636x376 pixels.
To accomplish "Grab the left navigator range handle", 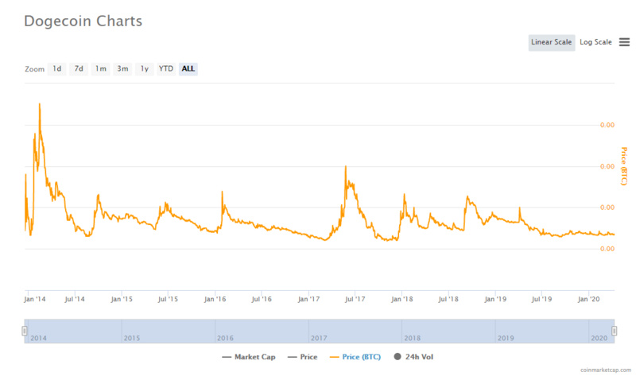I will coord(25,331).
